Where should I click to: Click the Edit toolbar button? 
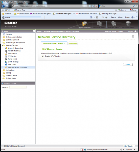8,10
